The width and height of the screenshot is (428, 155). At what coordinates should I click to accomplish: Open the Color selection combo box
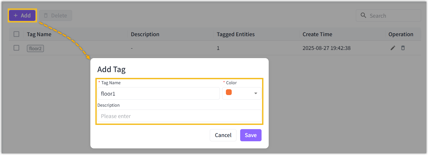click(242, 93)
